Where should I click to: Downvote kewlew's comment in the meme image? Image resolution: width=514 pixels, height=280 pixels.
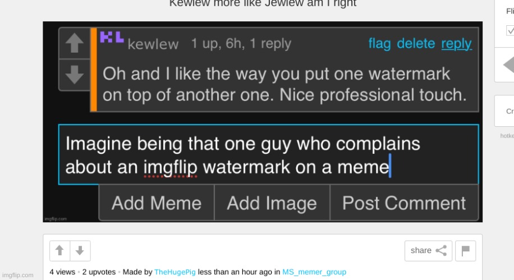(x=75, y=75)
